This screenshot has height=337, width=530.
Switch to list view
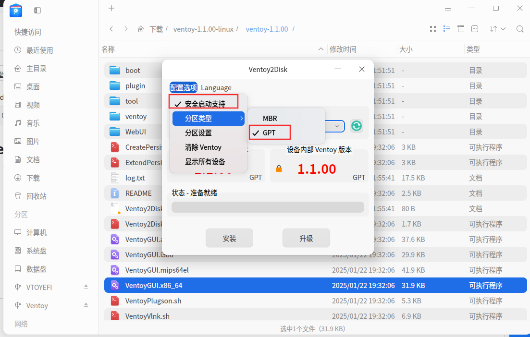(447, 29)
